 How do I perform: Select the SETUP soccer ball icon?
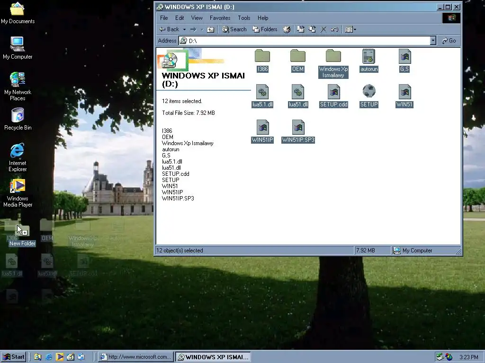pyautogui.click(x=369, y=96)
